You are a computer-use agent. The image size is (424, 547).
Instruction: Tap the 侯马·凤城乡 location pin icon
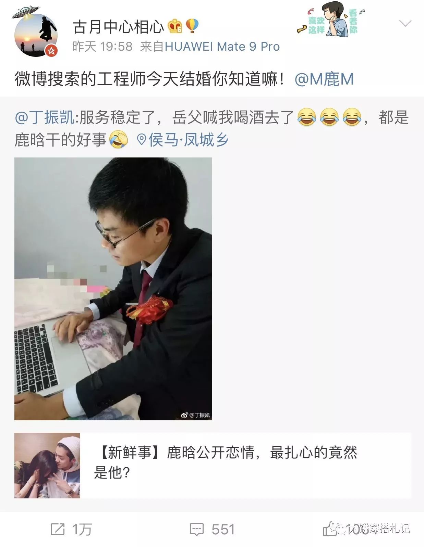click(x=141, y=140)
